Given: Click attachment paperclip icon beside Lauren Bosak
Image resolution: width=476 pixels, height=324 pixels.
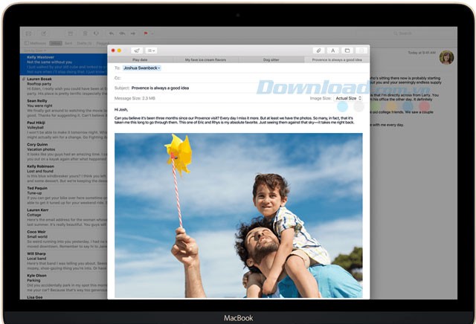Looking at the screenshot, I should [24, 79].
